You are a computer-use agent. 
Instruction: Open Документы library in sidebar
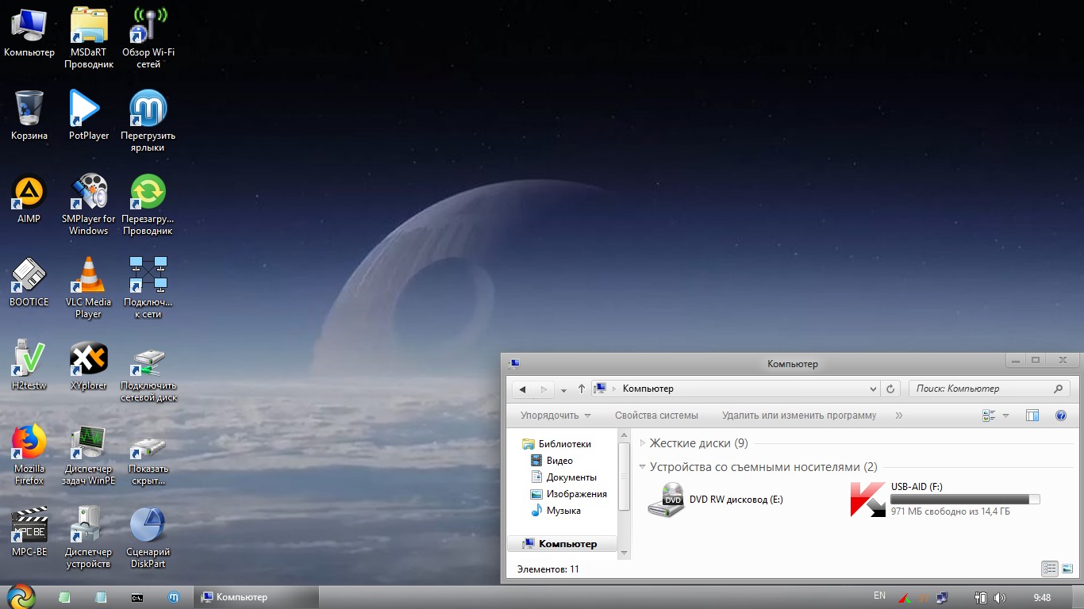[x=563, y=477]
